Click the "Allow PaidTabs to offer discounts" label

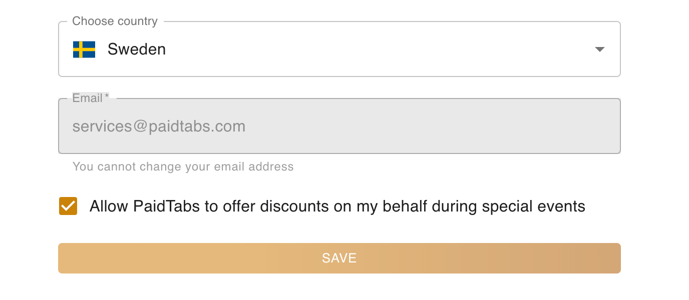click(x=337, y=206)
